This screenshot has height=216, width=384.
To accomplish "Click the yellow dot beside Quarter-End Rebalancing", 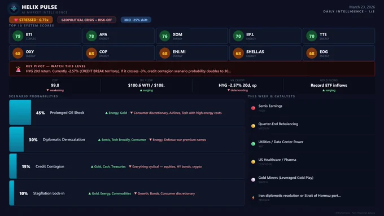I will (253, 126).
